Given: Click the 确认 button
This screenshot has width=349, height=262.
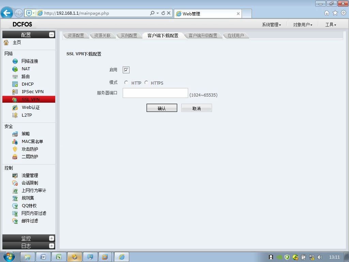Looking at the screenshot, I should coord(162,108).
